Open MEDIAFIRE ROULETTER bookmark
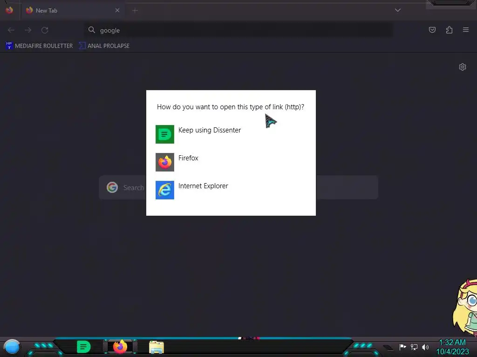This screenshot has height=357, width=477. coord(39,46)
